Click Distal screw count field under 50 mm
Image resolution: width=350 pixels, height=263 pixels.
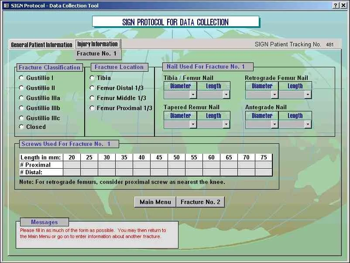(177, 172)
